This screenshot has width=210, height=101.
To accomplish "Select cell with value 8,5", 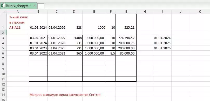I will (111, 53).
